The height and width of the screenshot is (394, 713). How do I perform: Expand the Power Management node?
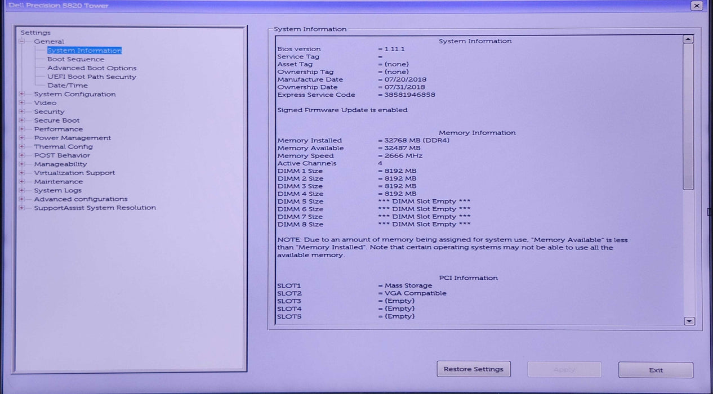click(x=23, y=138)
